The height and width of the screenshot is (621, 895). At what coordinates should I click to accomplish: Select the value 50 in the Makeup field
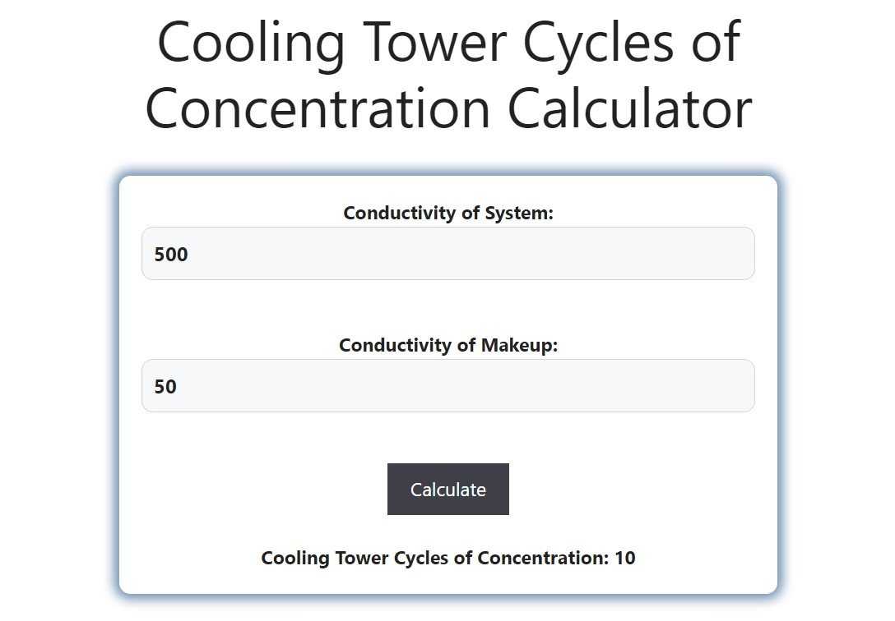point(165,385)
